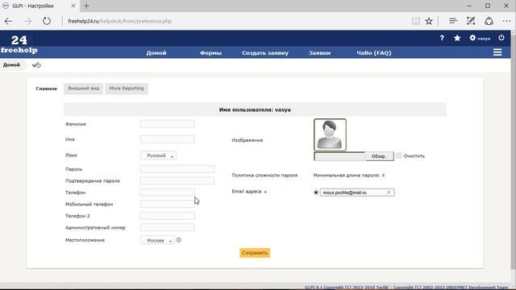Screen dimensions: 516x290
Task: Clear the email field with X icon
Action: 389,193
